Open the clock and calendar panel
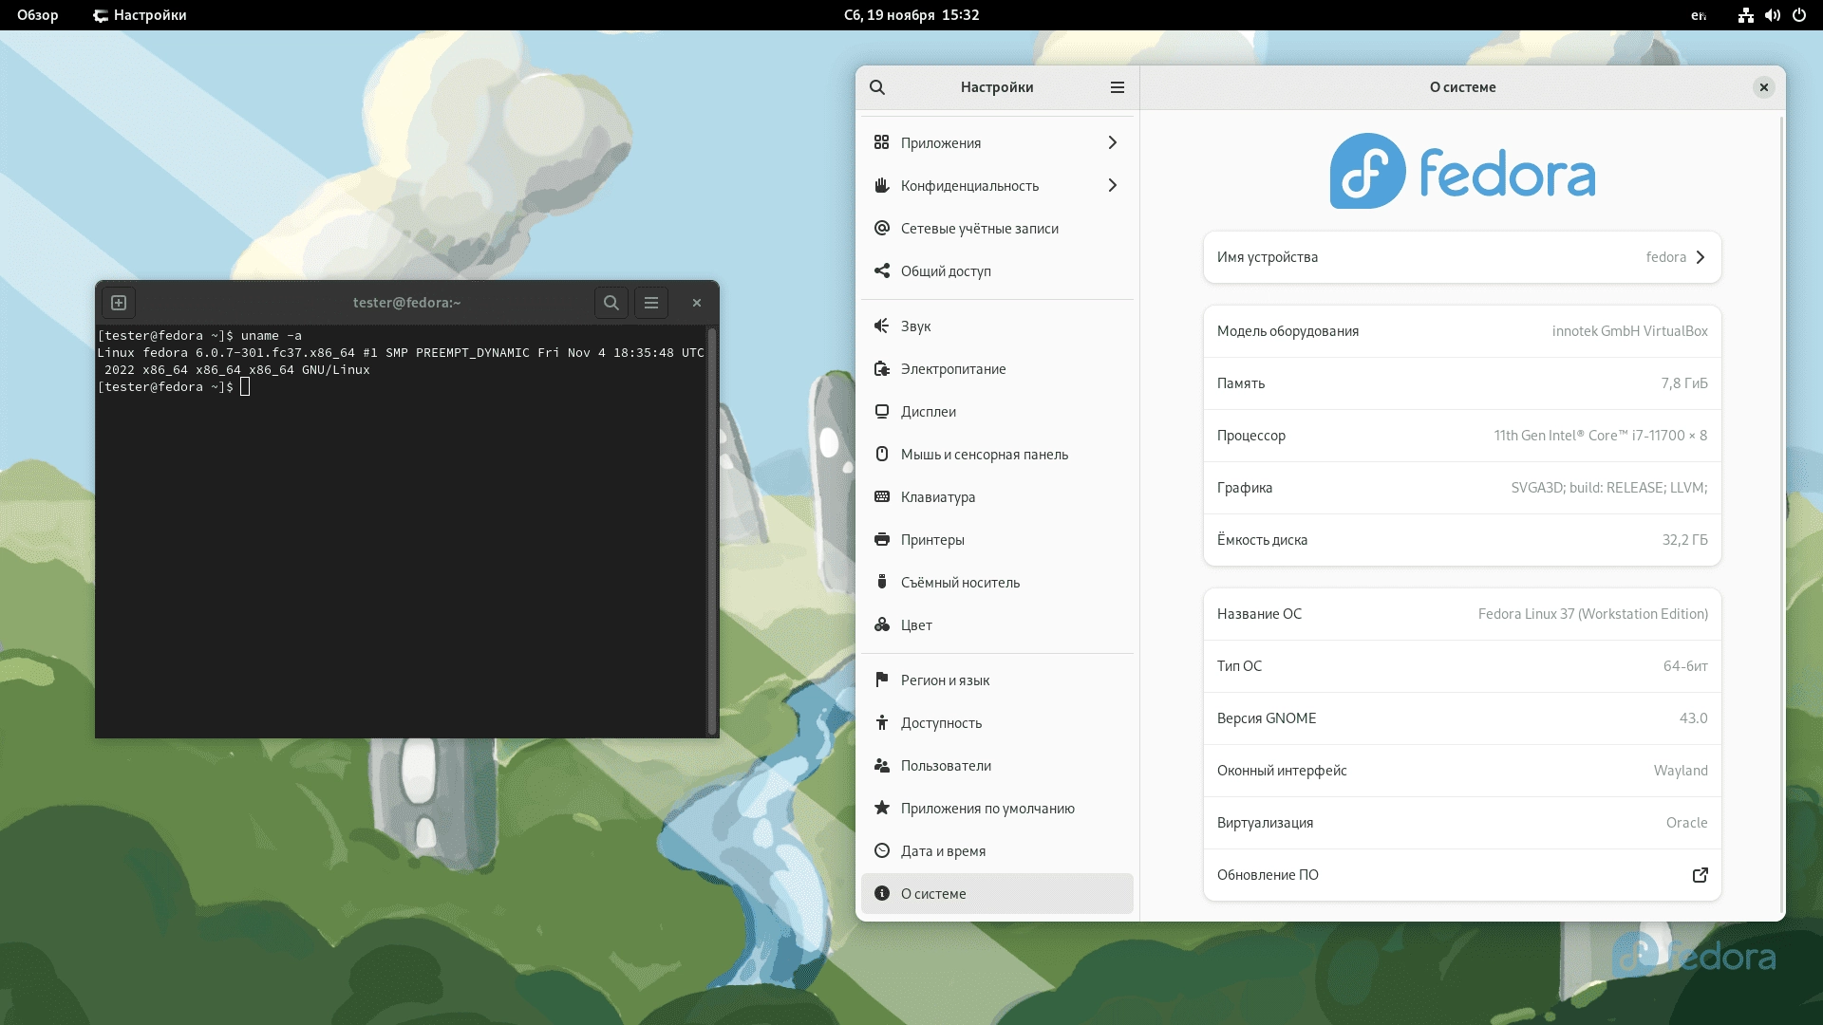 pyautogui.click(x=911, y=15)
